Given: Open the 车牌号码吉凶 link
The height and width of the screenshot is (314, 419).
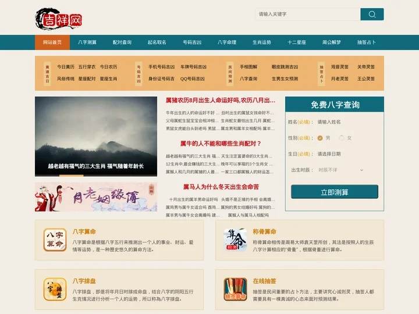Looking at the screenshot, I should pos(193,67).
